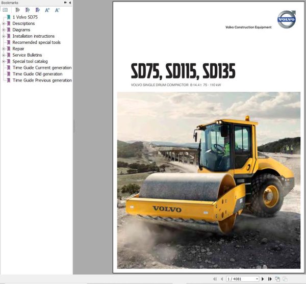Open the page number dropdown arrow

(x=257, y=279)
